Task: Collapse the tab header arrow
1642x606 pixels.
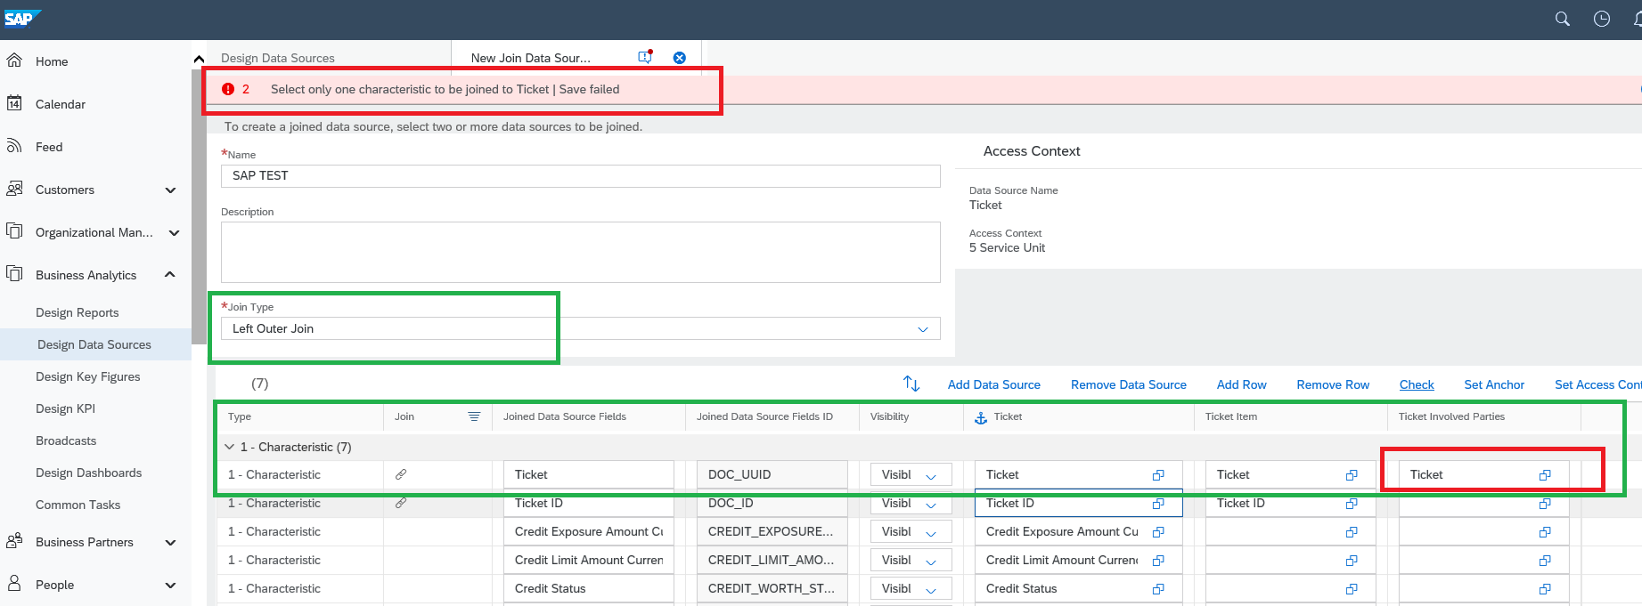Action: [199, 59]
